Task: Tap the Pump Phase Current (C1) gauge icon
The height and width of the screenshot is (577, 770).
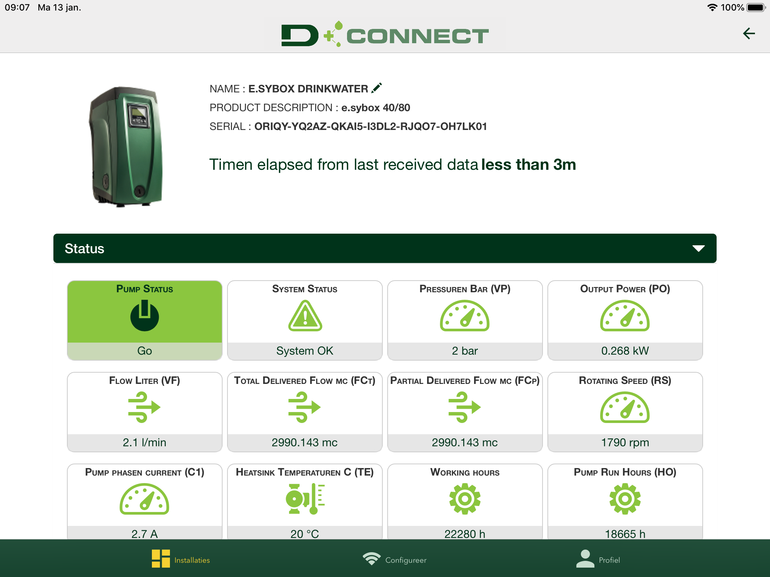Action: pos(145,499)
